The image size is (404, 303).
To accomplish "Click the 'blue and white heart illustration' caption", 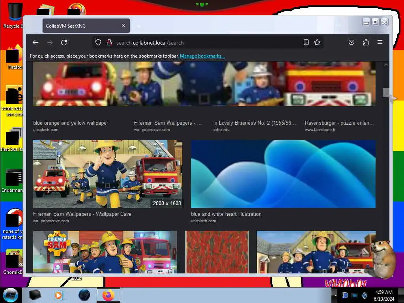I will [x=226, y=214].
